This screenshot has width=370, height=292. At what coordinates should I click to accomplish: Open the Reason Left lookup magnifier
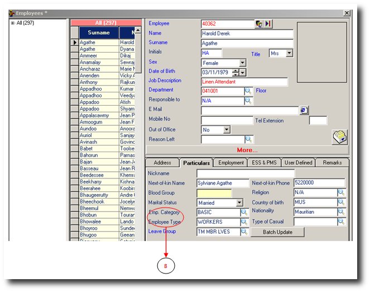tap(249, 139)
